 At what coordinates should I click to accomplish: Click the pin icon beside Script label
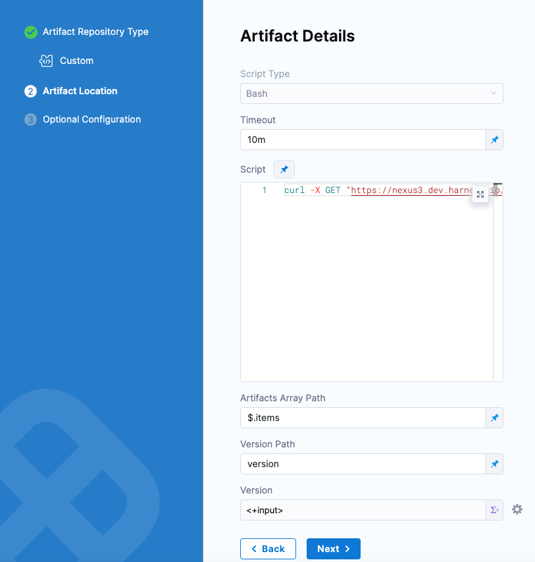284,169
